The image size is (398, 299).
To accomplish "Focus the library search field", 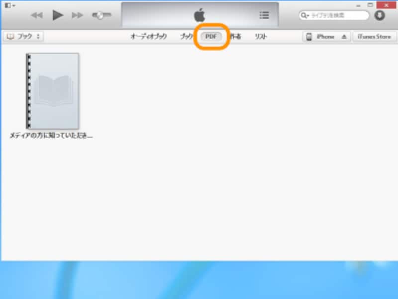I will (x=334, y=16).
